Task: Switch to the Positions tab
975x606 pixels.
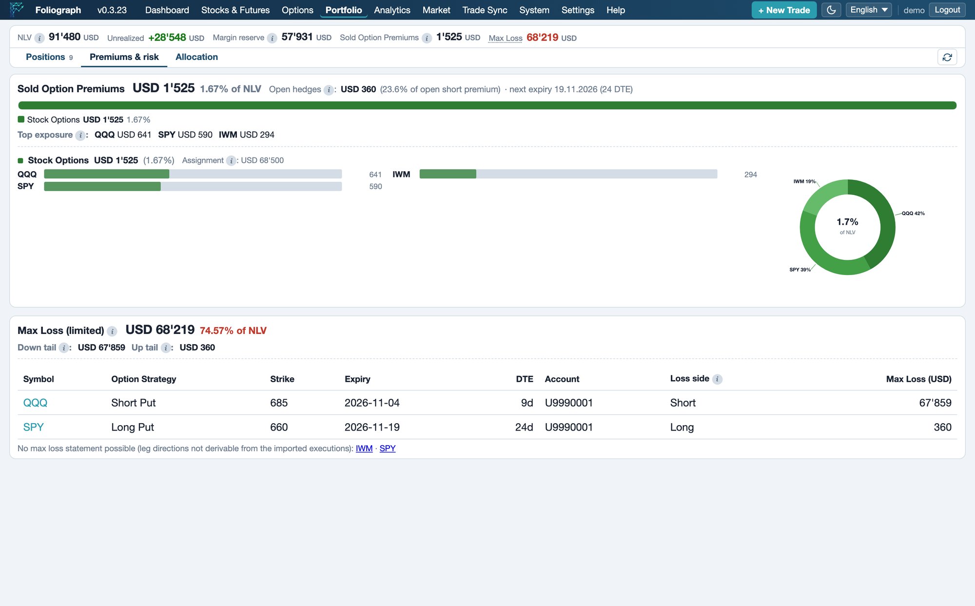Action: point(49,57)
